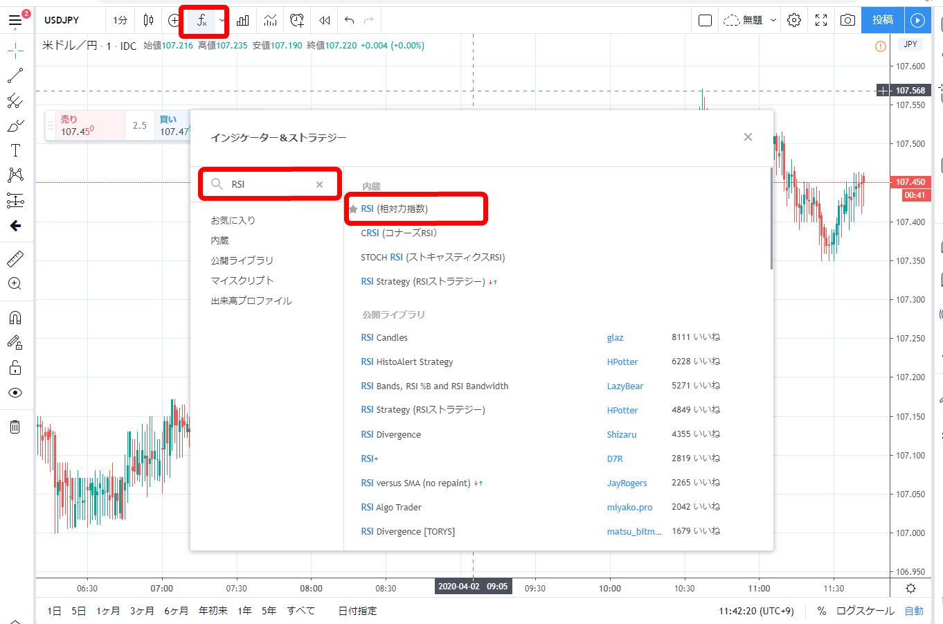Toggle magnet mode
Viewport: 943px width, 624px height.
click(15, 317)
